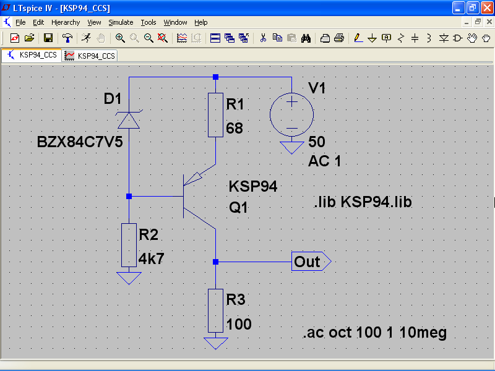Click the BZX84C7V5 diode value text

(x=80, y=142)
